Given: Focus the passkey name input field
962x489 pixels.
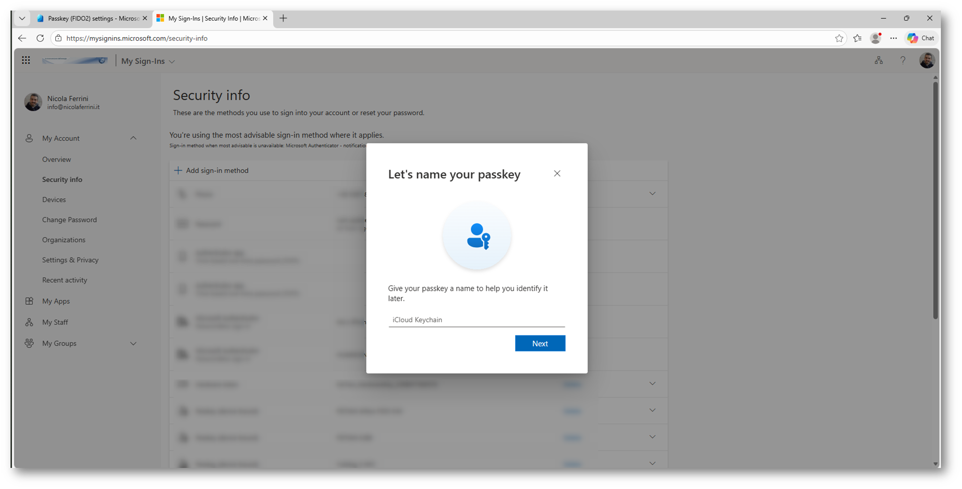Looking at the screenshot, I should (476, 320).
